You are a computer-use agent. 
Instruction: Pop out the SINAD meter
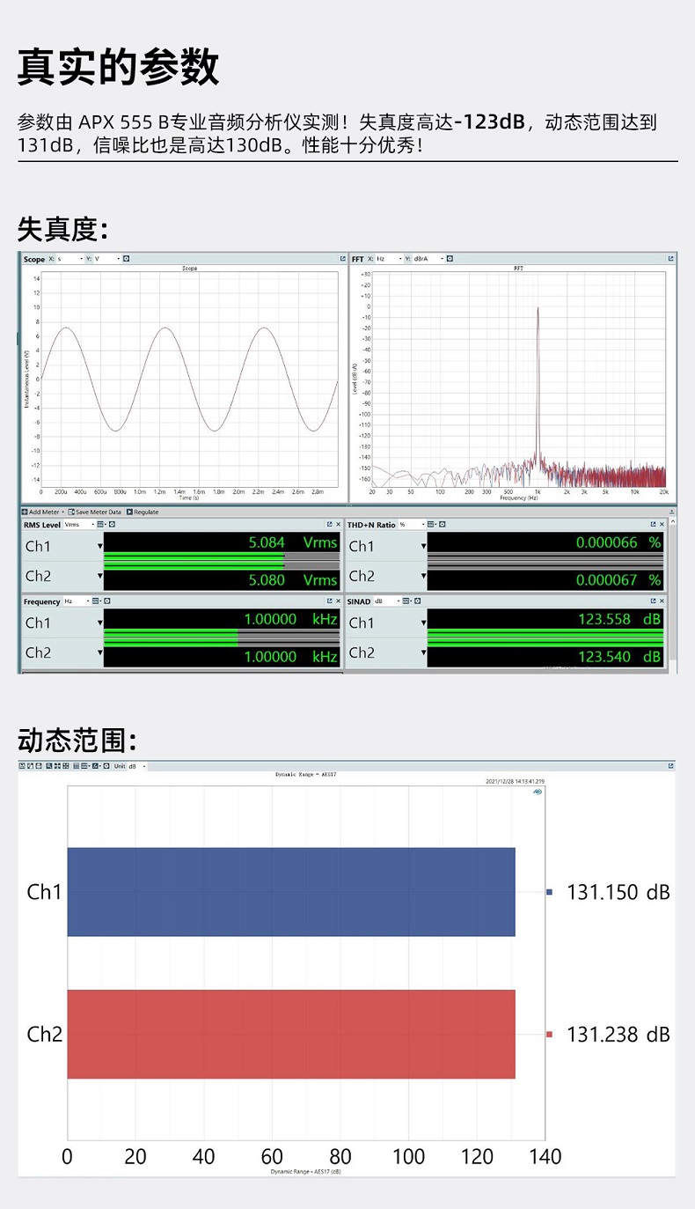tap(653, 601)
